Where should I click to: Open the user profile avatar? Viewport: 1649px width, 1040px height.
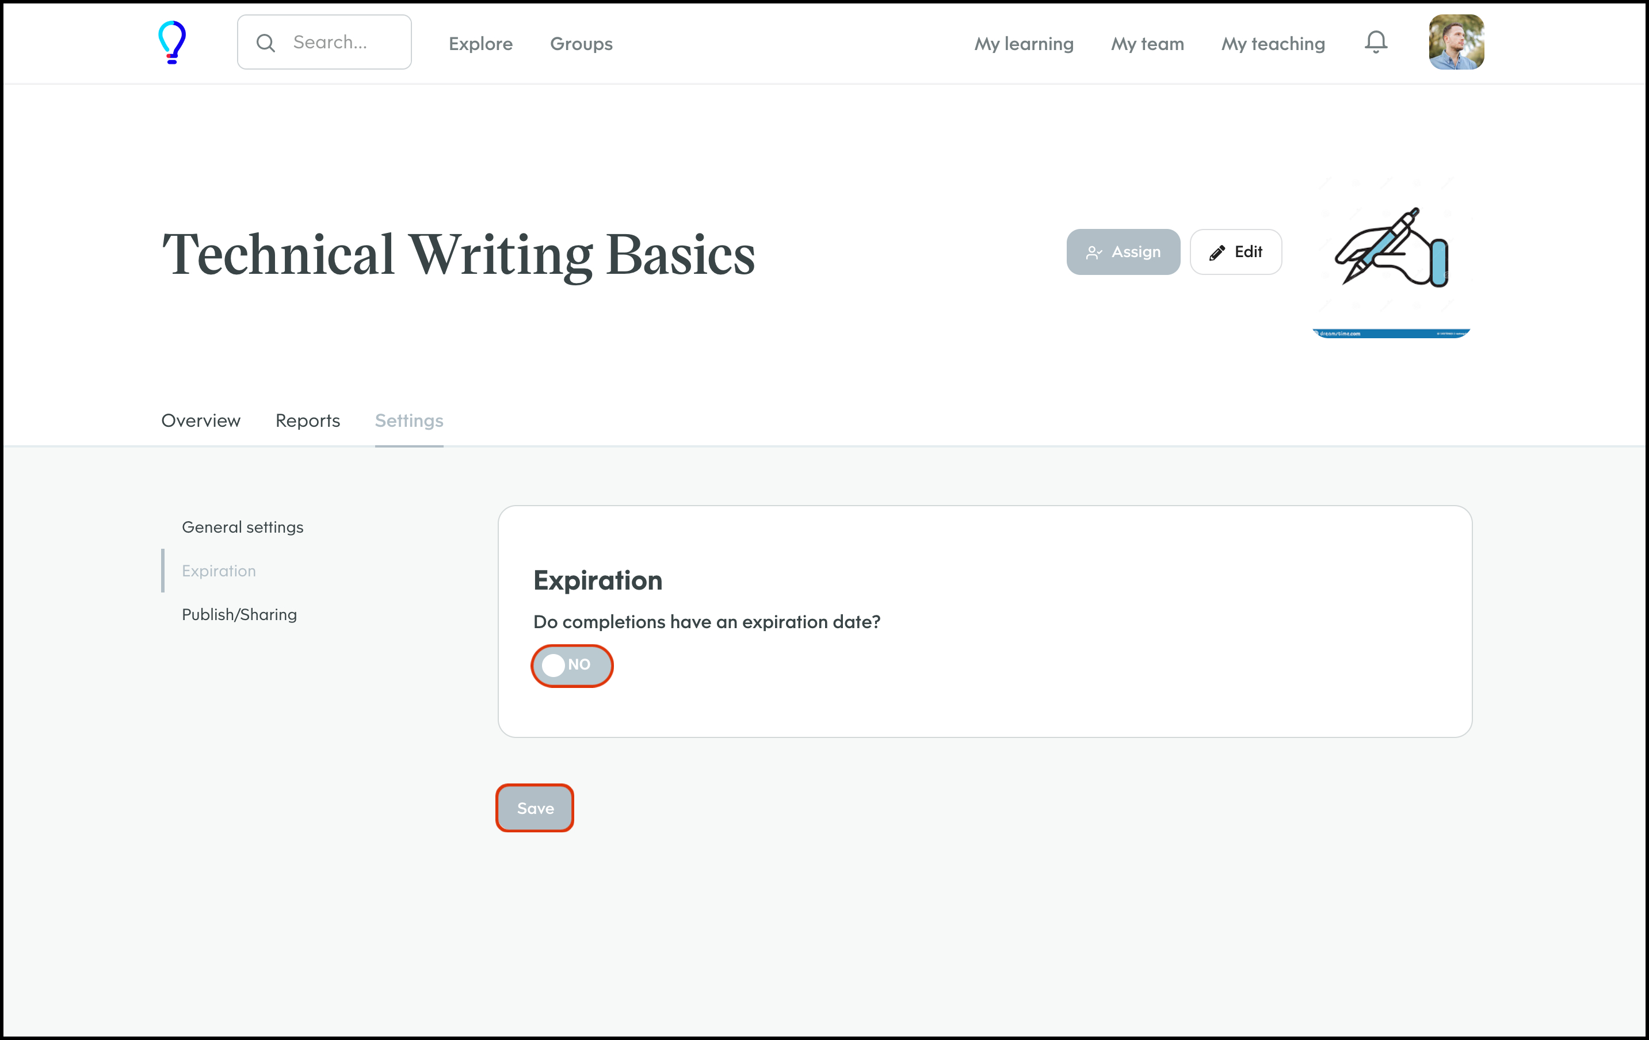pos(1456,43)
